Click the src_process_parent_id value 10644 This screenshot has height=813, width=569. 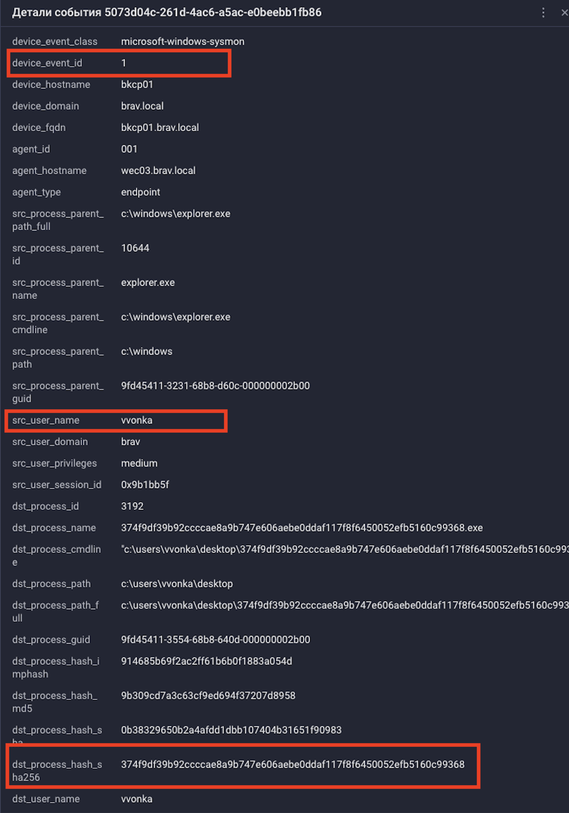(x=135, y=248)
